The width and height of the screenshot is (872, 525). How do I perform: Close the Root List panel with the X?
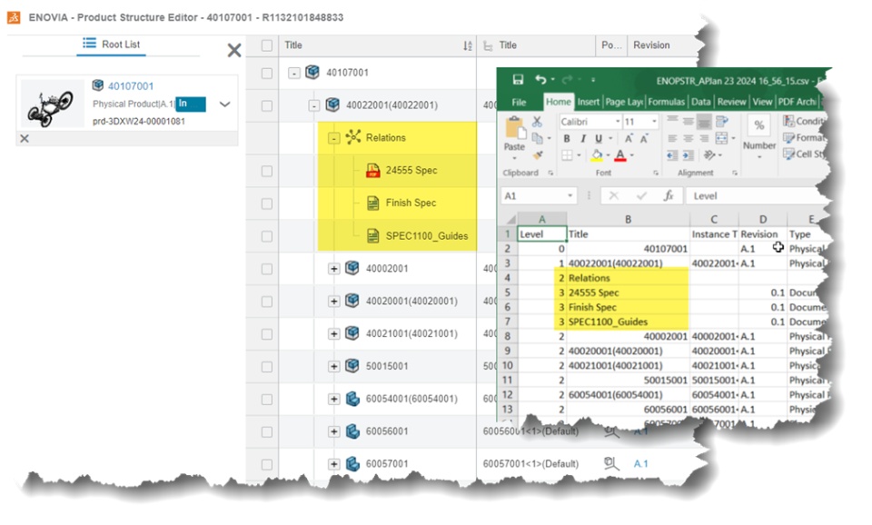coord(234,50)
